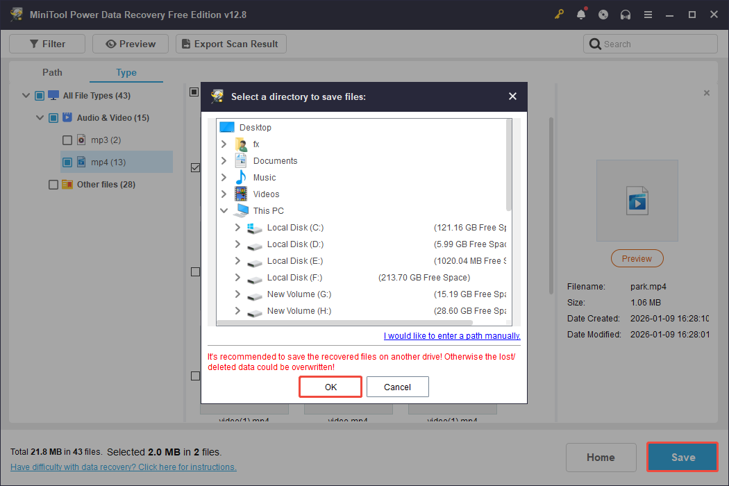Click the license key icon in title bar

(559, 14)
